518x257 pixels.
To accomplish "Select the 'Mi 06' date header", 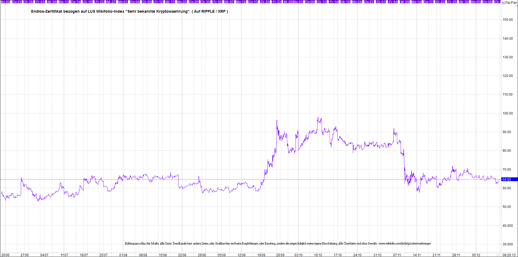I will 52,2.
